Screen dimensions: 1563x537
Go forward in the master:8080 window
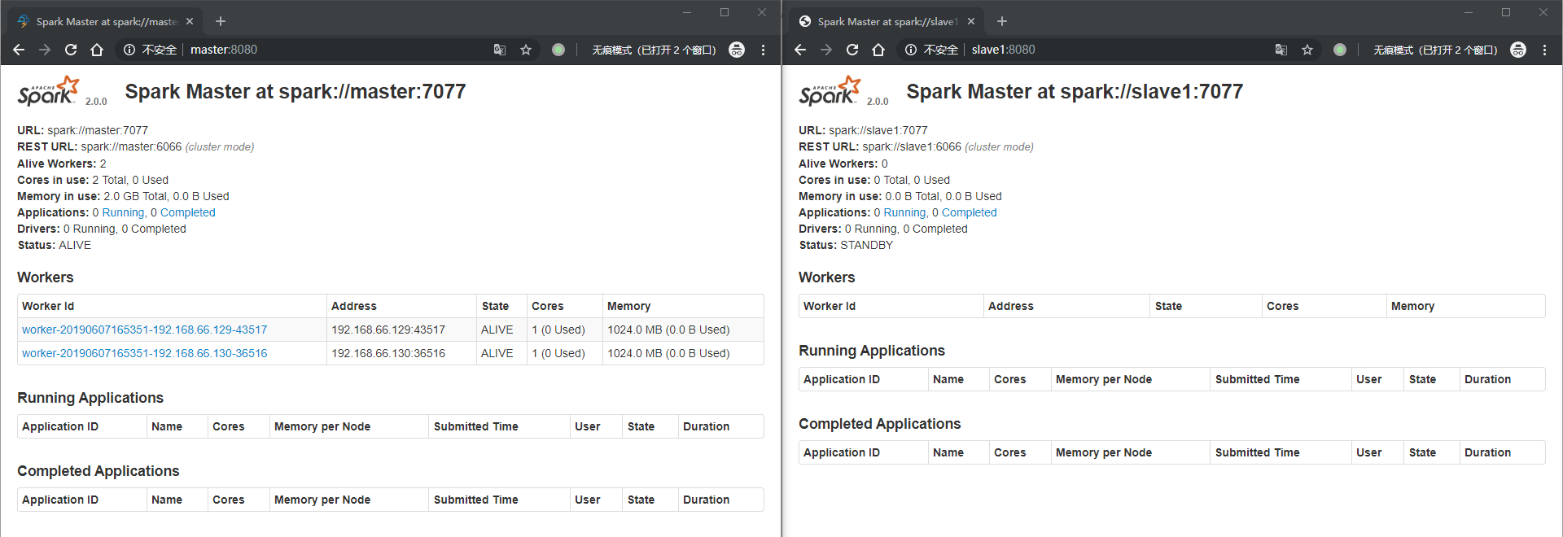coord(45,50)
